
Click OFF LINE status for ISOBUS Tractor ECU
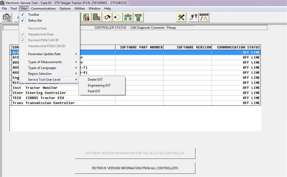pos(251,98)
